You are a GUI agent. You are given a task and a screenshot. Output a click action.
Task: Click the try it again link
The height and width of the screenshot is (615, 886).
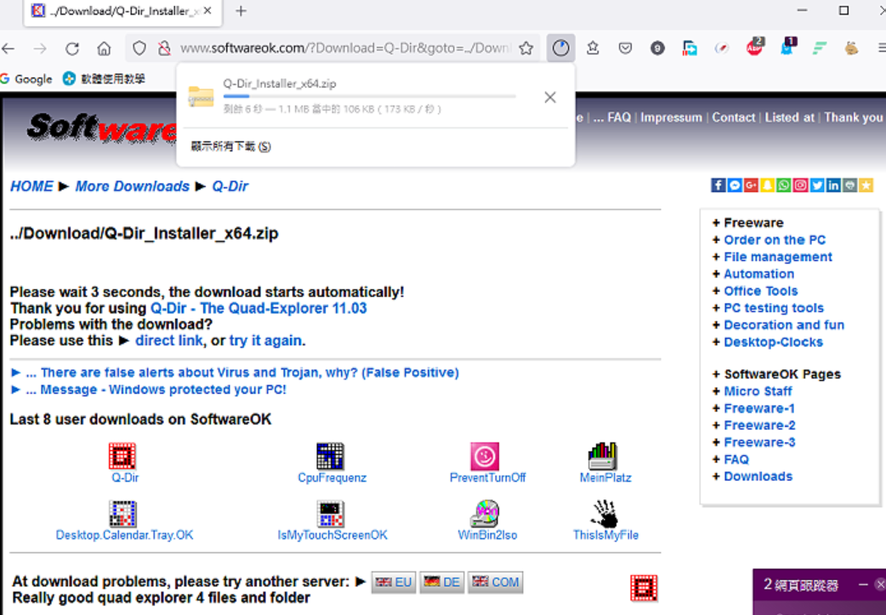pos(265,340)
